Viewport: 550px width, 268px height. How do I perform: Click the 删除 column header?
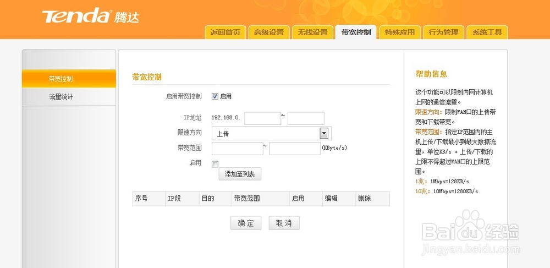tap(372, 199)
